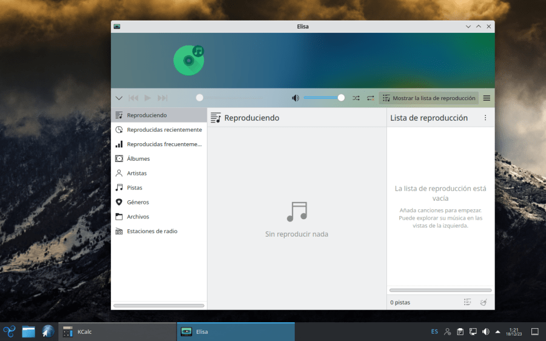The height and width of the screenshot is (341, 546).
Task: Toggle shuffle playback mode
Action: [356, 98]
